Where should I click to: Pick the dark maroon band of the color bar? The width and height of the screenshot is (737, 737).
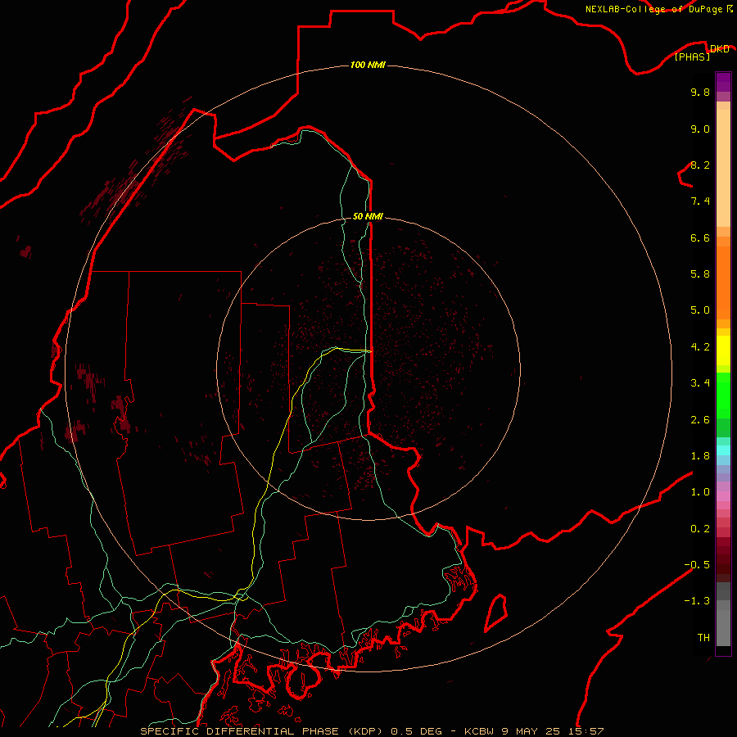[723, 559]
